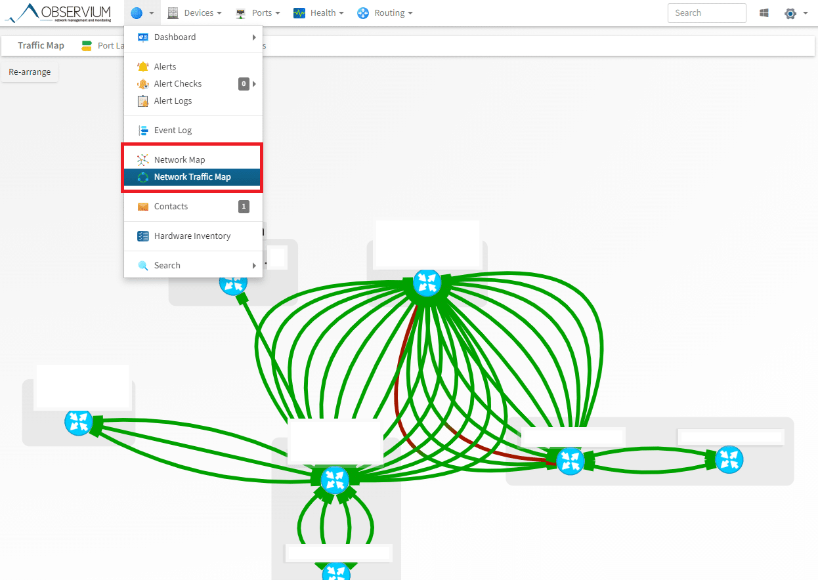Expand the Devices dropdown menu
The width and height of the screenshot is (818, 580).
[194, 13]
